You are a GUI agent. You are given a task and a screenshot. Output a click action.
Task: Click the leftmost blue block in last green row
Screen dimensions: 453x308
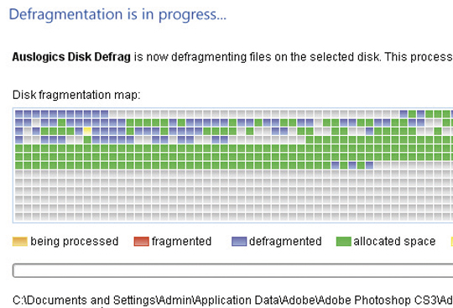[x=335, y=165]
